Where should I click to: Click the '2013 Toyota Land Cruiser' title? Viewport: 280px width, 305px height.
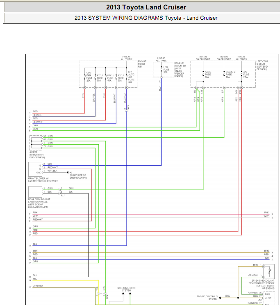point(146,7)
